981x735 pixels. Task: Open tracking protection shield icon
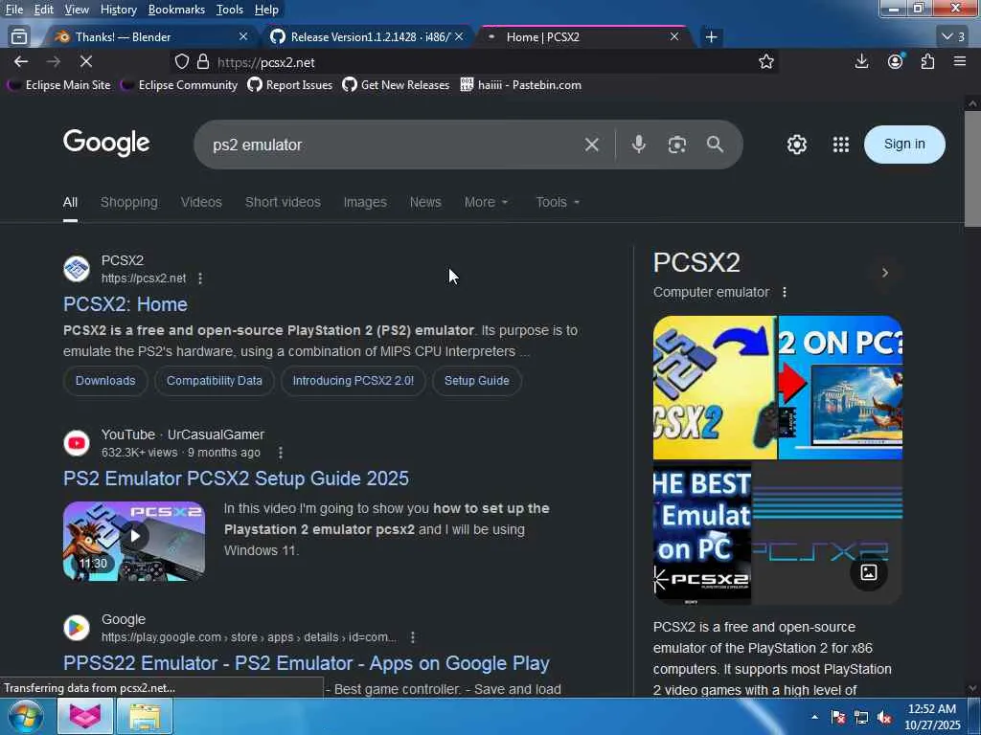[x=181, y=61]
